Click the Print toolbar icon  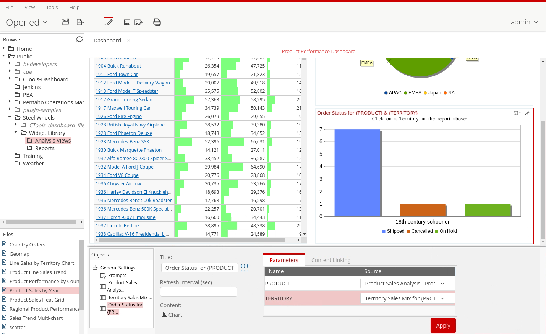(x=157, y=22)
